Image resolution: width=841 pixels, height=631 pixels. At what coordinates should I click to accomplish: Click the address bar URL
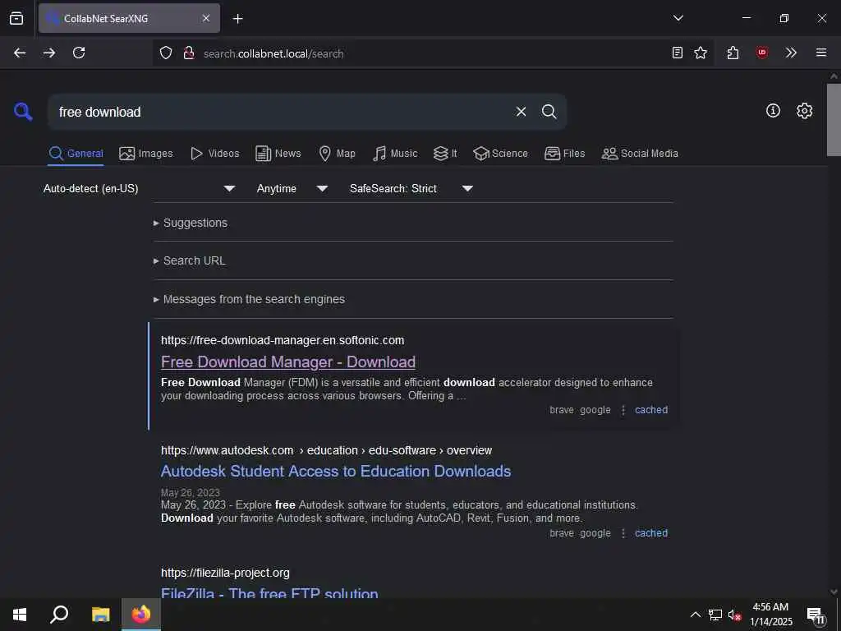coord(273,53)
